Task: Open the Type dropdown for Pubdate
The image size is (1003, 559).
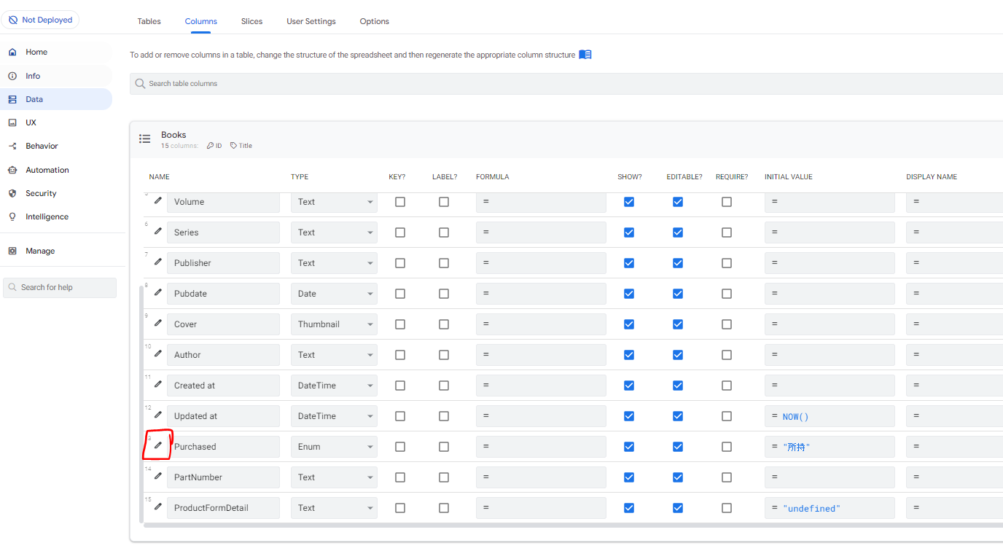Action: click(x=333, y=293)
